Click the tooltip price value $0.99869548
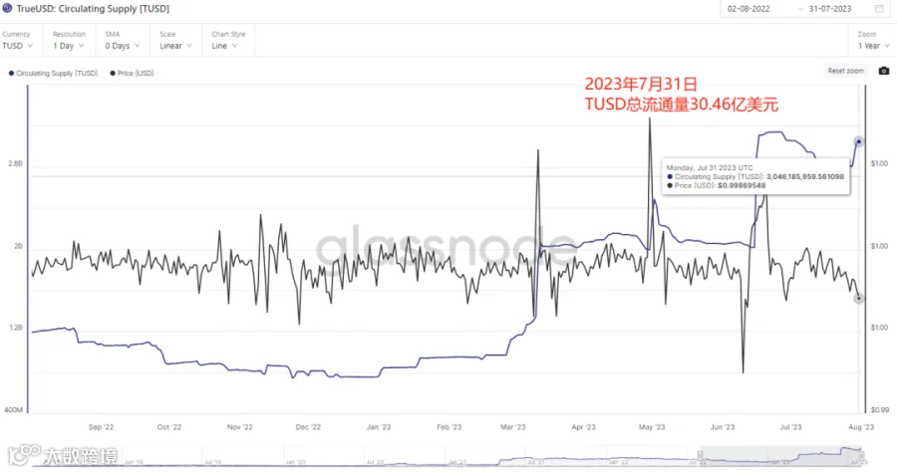Screen dimensions: 897x473 (742, 185)
